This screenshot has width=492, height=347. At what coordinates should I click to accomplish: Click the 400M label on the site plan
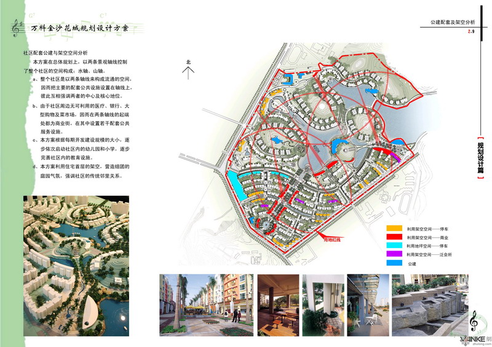(x=315, y=149)
